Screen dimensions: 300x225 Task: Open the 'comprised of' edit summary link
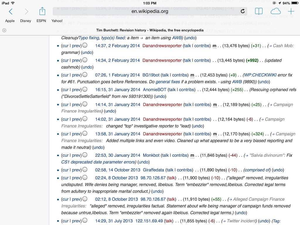[x=257, y=170]
